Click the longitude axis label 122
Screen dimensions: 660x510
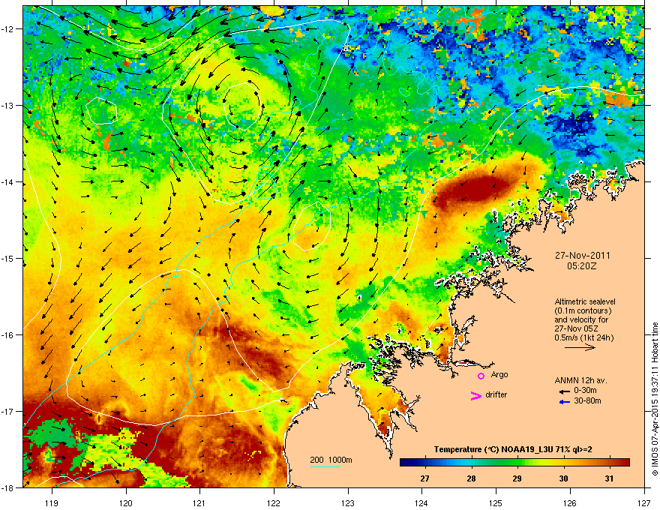coord(274,502)
